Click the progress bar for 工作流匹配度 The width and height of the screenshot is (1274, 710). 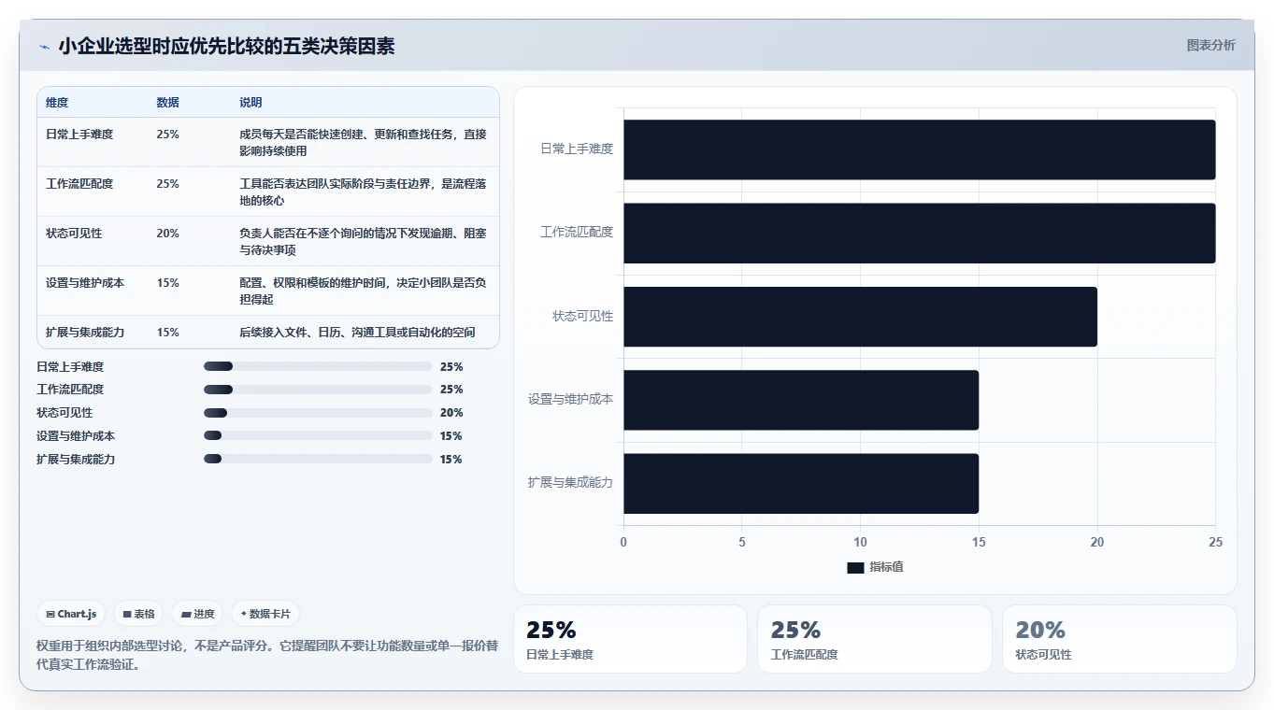[318, 390]
